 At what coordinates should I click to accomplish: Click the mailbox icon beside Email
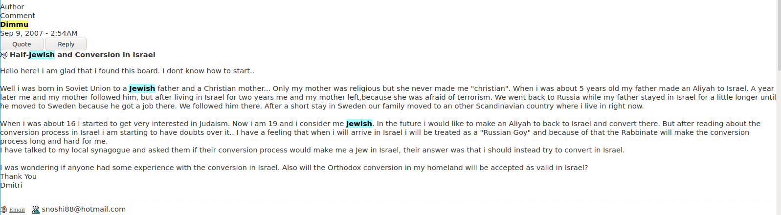coord(4,210)
